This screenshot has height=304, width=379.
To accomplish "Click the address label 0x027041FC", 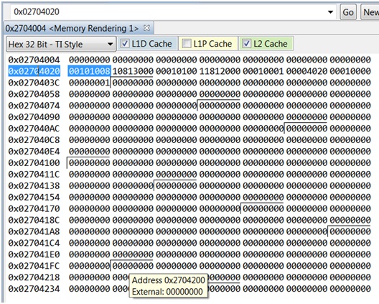I will [34, 266].
